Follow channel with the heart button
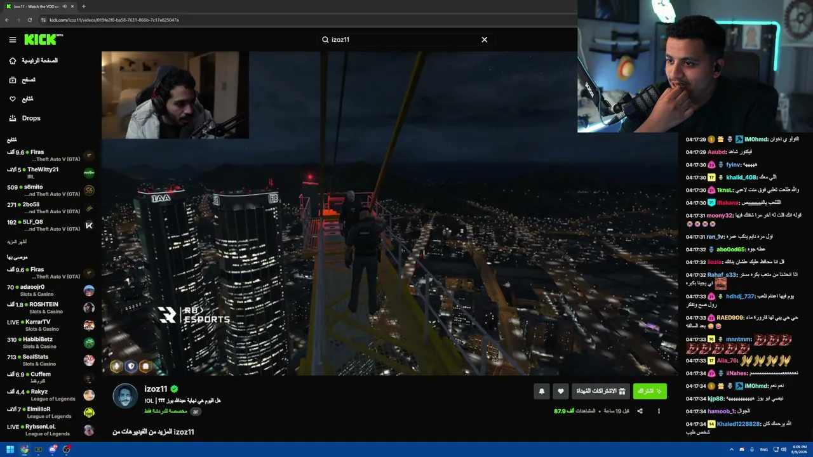 (560, 392)
